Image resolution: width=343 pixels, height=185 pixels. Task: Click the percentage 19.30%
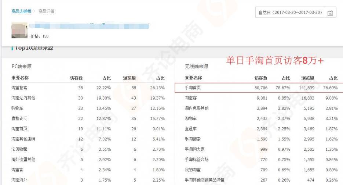pos(104,98)
